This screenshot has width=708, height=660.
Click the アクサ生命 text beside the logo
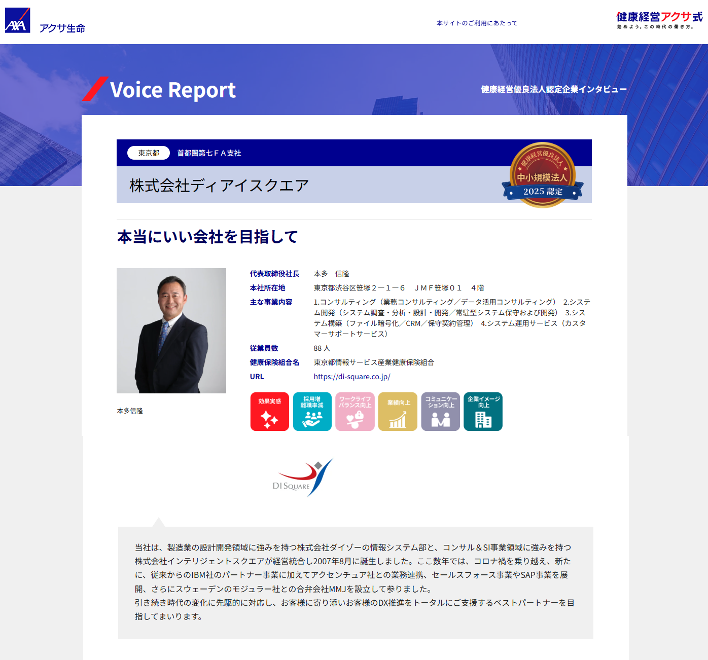click(62, 28)
